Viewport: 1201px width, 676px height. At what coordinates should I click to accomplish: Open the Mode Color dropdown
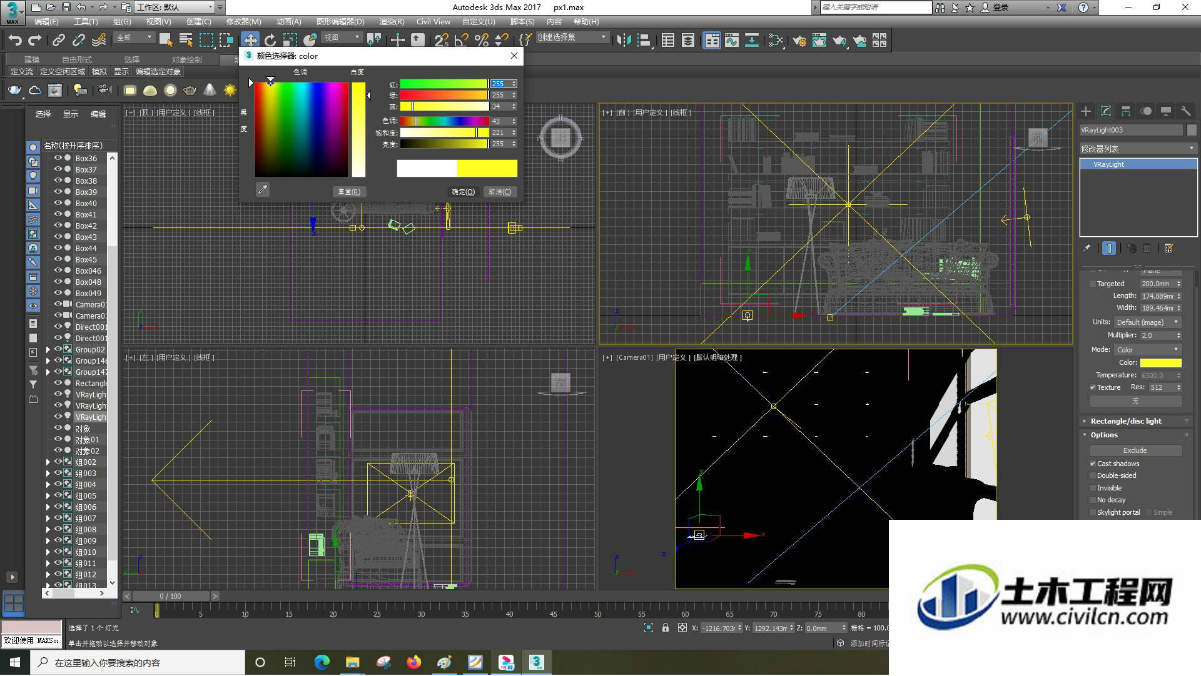[x=1148, y=349]
